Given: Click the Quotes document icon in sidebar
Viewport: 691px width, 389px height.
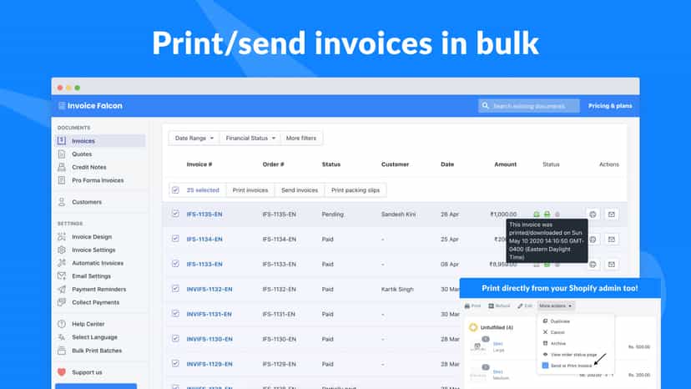Looking at the screenshot, I should point(62,154).
